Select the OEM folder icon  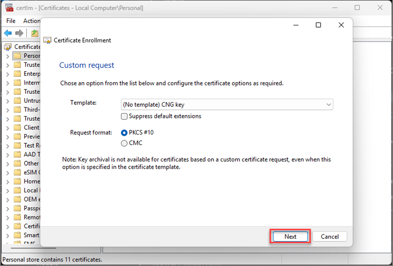pos(17,199)
